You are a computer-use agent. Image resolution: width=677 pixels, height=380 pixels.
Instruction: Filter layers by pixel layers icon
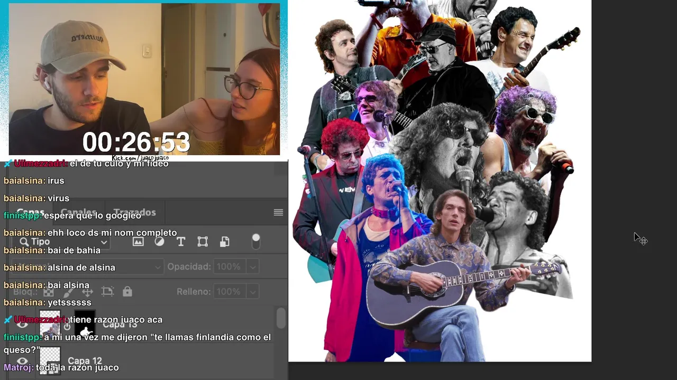pyautogui.click(x=138, y=242)
